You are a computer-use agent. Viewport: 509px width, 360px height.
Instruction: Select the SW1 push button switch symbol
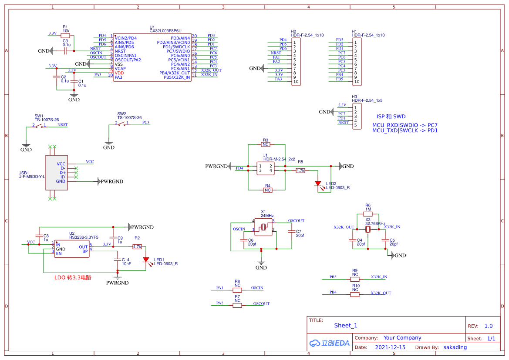[40, 126]
